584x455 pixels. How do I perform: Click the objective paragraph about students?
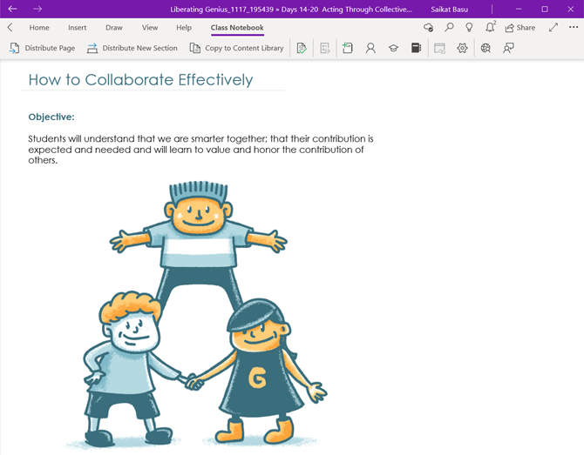(x=200, y=150)
